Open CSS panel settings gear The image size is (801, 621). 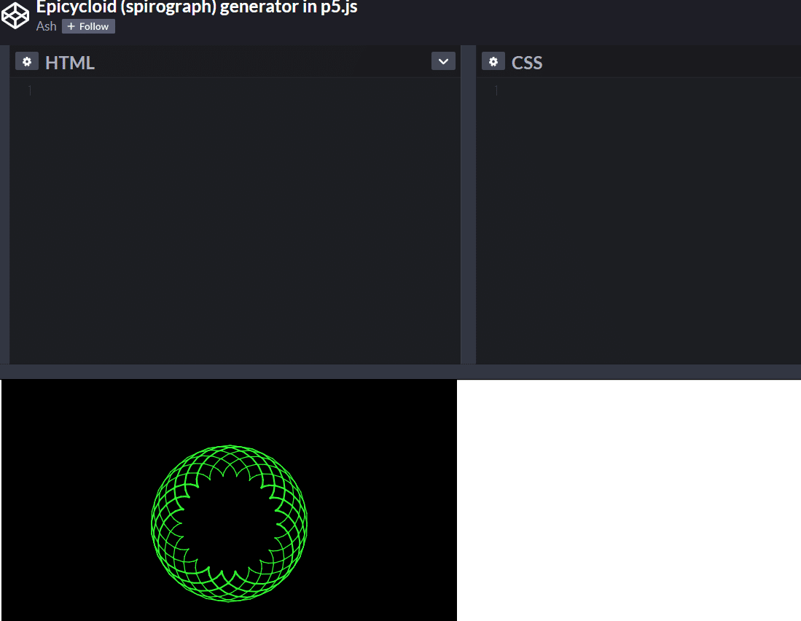pyautogui.click(x=493, y=61)
